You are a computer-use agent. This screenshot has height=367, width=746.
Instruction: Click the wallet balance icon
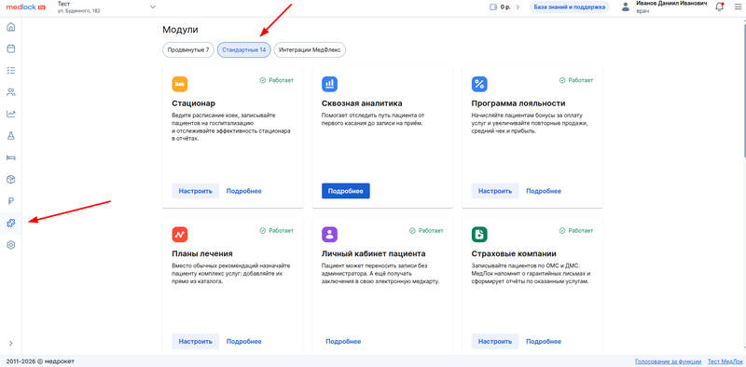[x=493, y=7]
